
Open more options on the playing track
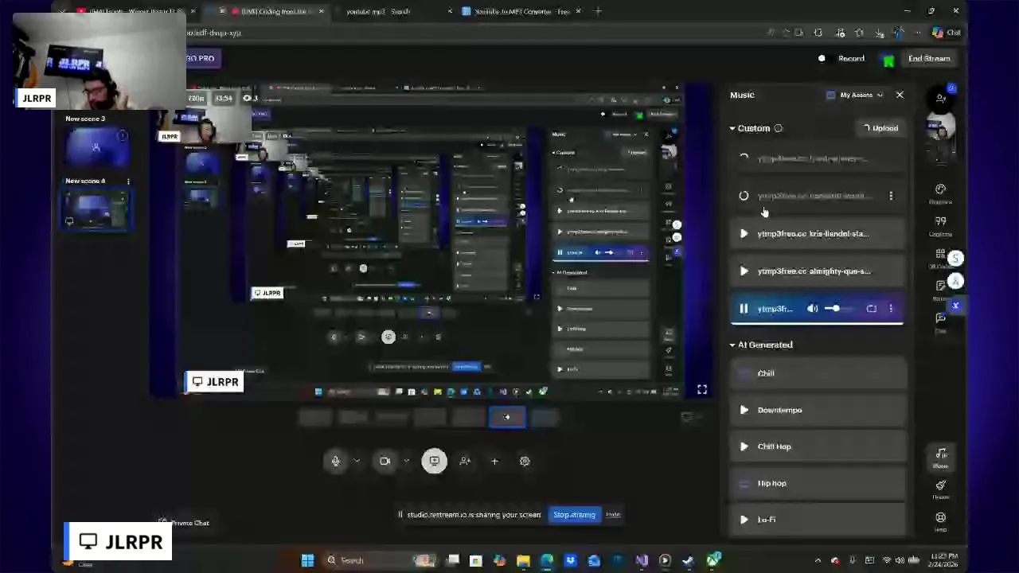(891, 309)
